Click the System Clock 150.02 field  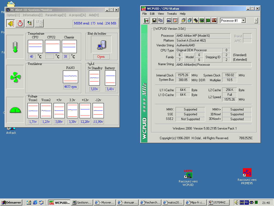(229, 75)
